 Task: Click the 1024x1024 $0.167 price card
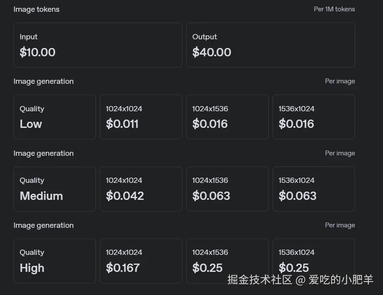pos(141,261)
